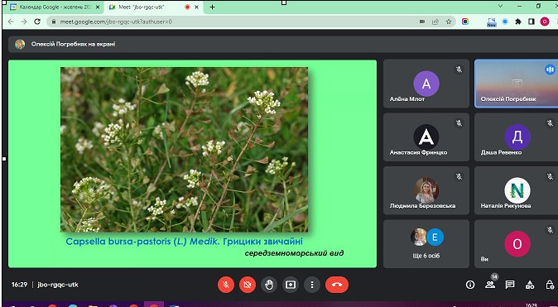Click Даша Ревенко's muted mic icon
Image resolution: width=558 pixels, height=307 pixels.
point(550,123)
